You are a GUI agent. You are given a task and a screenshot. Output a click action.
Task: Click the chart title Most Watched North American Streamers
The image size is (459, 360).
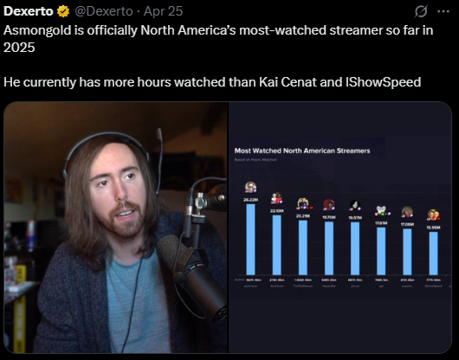(302, 151)
